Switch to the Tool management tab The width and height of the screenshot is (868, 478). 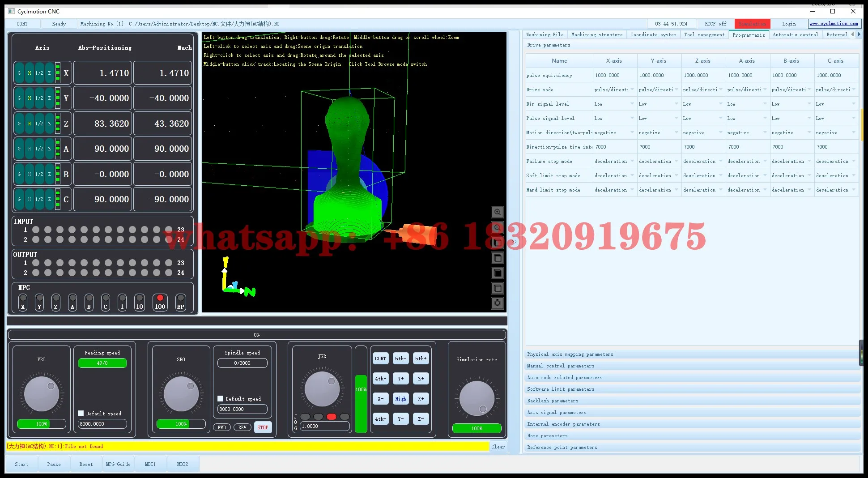click(x=704, y=34)
